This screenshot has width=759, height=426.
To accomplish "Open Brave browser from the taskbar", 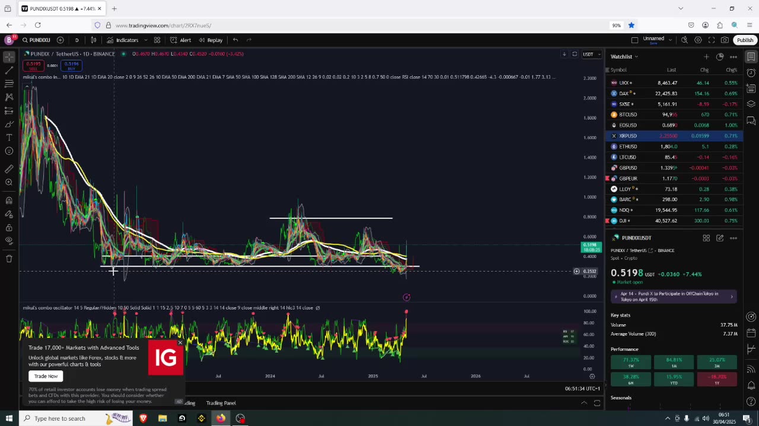I will pos(143,418).
